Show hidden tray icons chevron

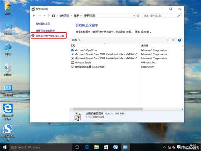[164, 147]
